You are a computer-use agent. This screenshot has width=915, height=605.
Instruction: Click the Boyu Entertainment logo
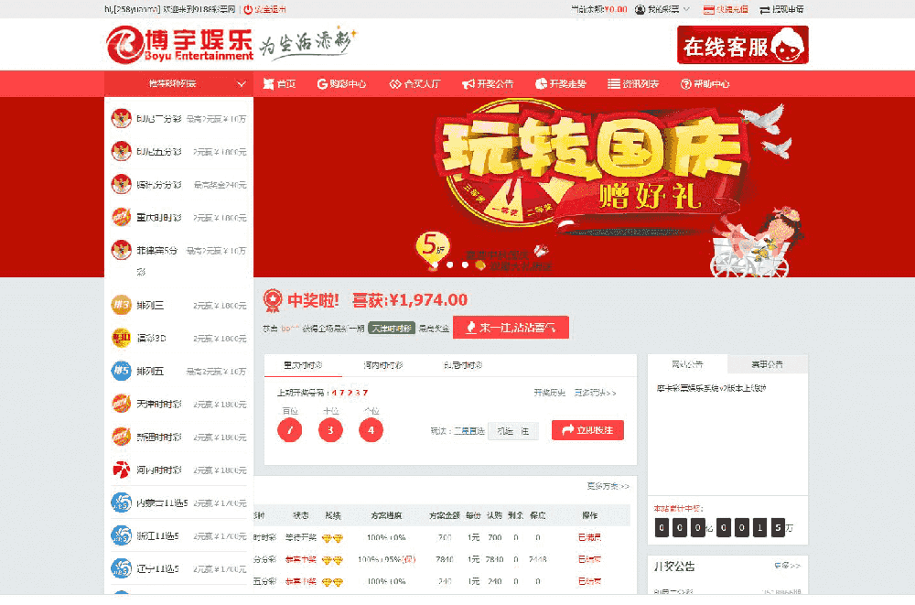pyautogui.click(x=179, y=43)
